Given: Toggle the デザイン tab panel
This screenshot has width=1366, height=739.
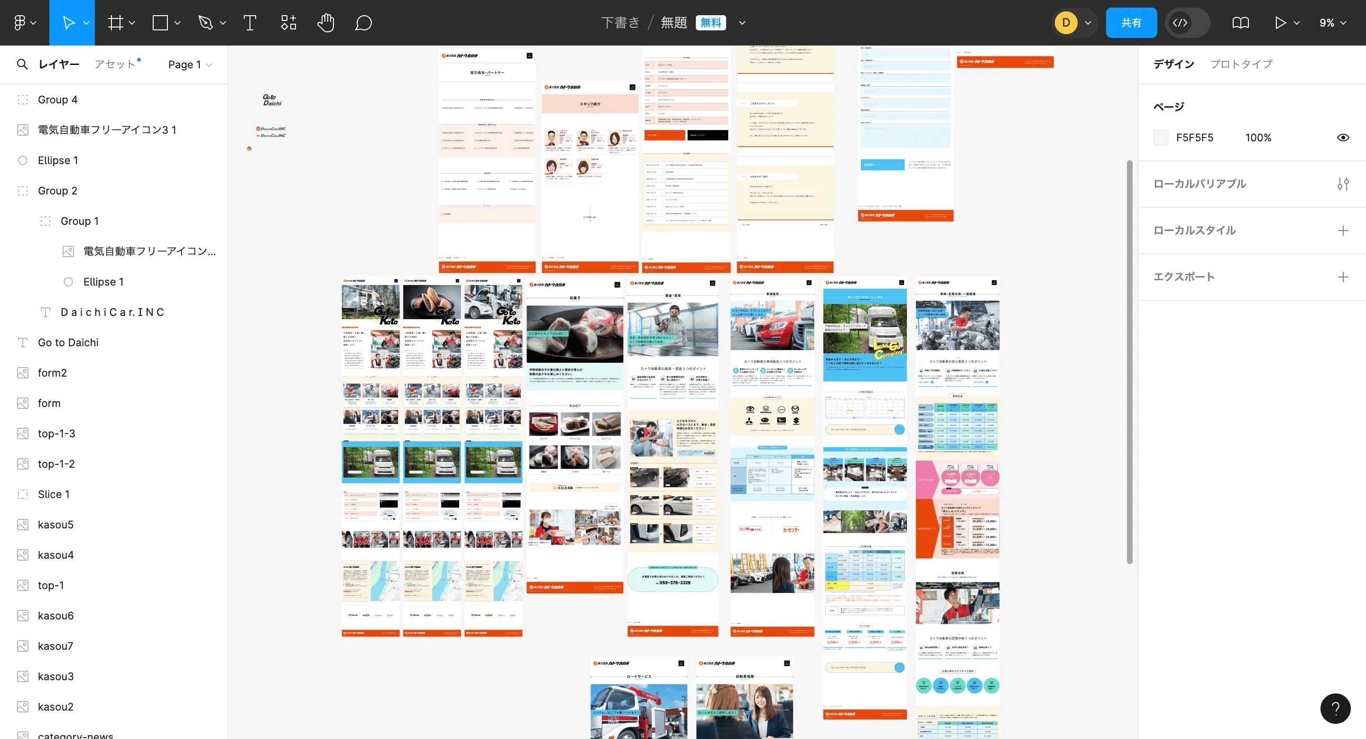Looking at the screenshot, I should coord(1175,64).
